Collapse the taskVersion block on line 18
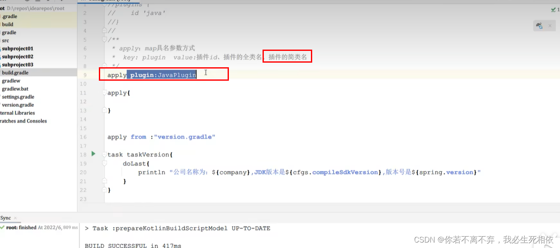Screen dimensions: 560x248 coord(104,155)
